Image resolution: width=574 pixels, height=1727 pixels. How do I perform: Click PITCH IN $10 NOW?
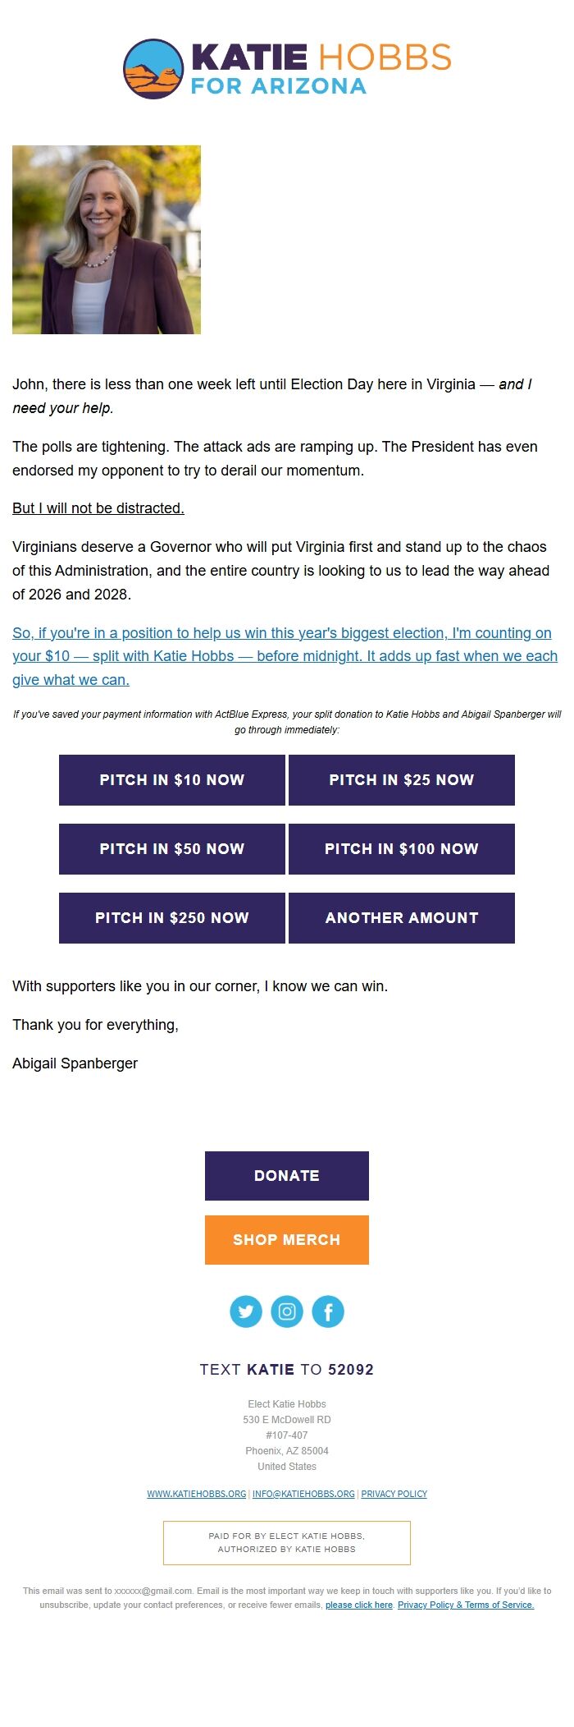click(171, 780)
